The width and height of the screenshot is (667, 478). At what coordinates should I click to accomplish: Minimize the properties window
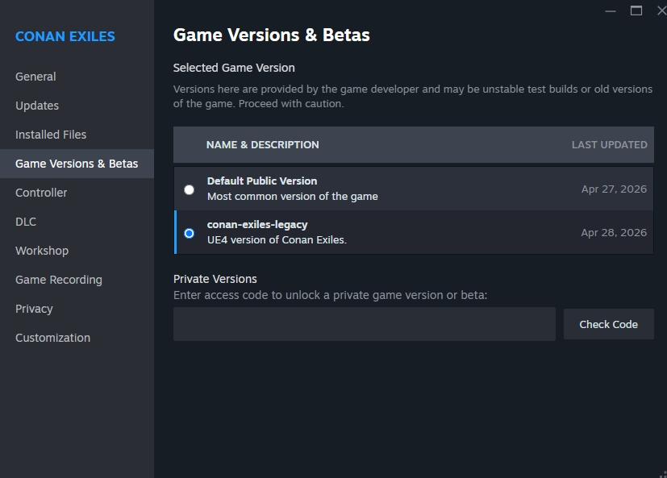(x=611, y=11)
